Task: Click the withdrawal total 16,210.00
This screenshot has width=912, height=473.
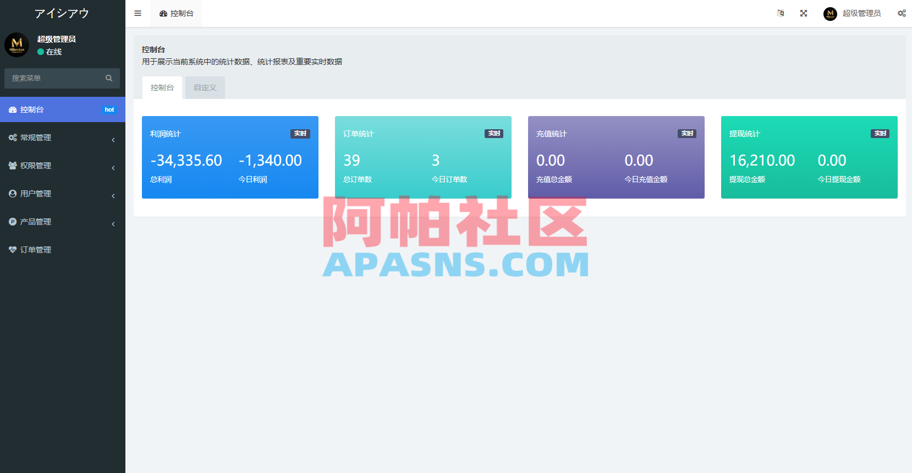Action: click(762, 161)
